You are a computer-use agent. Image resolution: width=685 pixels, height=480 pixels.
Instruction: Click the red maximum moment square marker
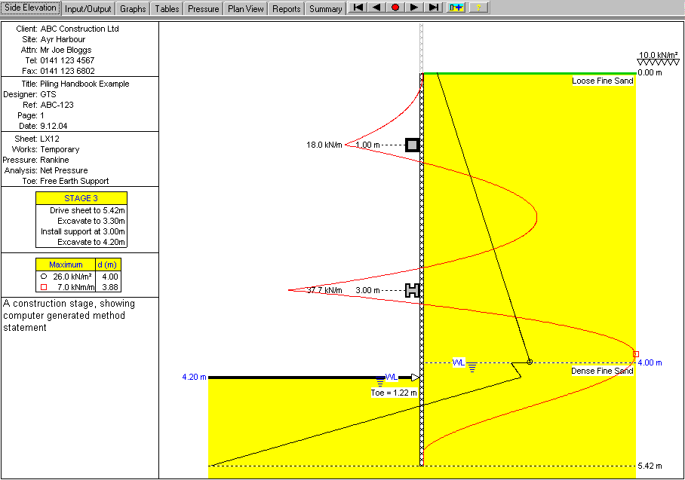click(636, 353)
